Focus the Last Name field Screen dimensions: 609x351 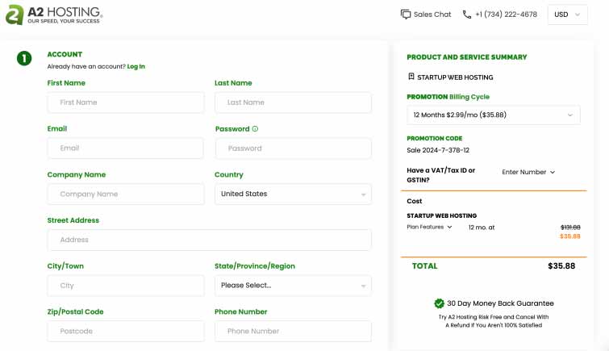tap(293, 102)
